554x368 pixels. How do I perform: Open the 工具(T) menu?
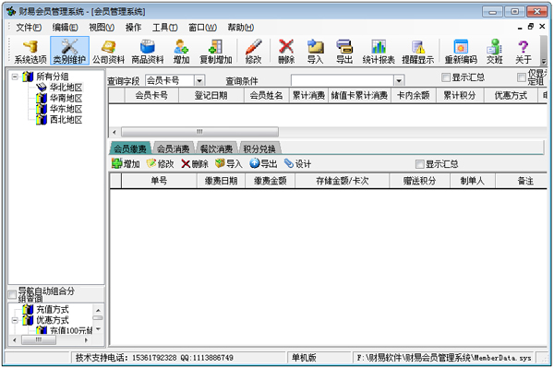tap(164, 27)
